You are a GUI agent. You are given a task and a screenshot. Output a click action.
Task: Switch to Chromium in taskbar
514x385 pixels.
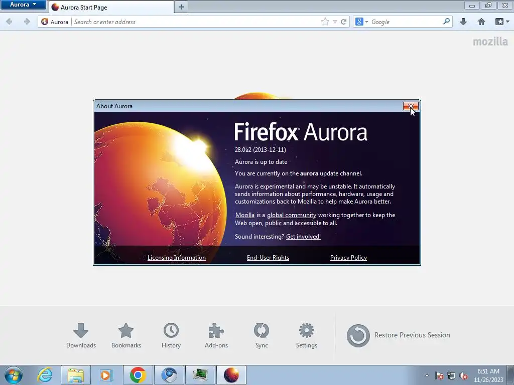[x=169, y=375]
